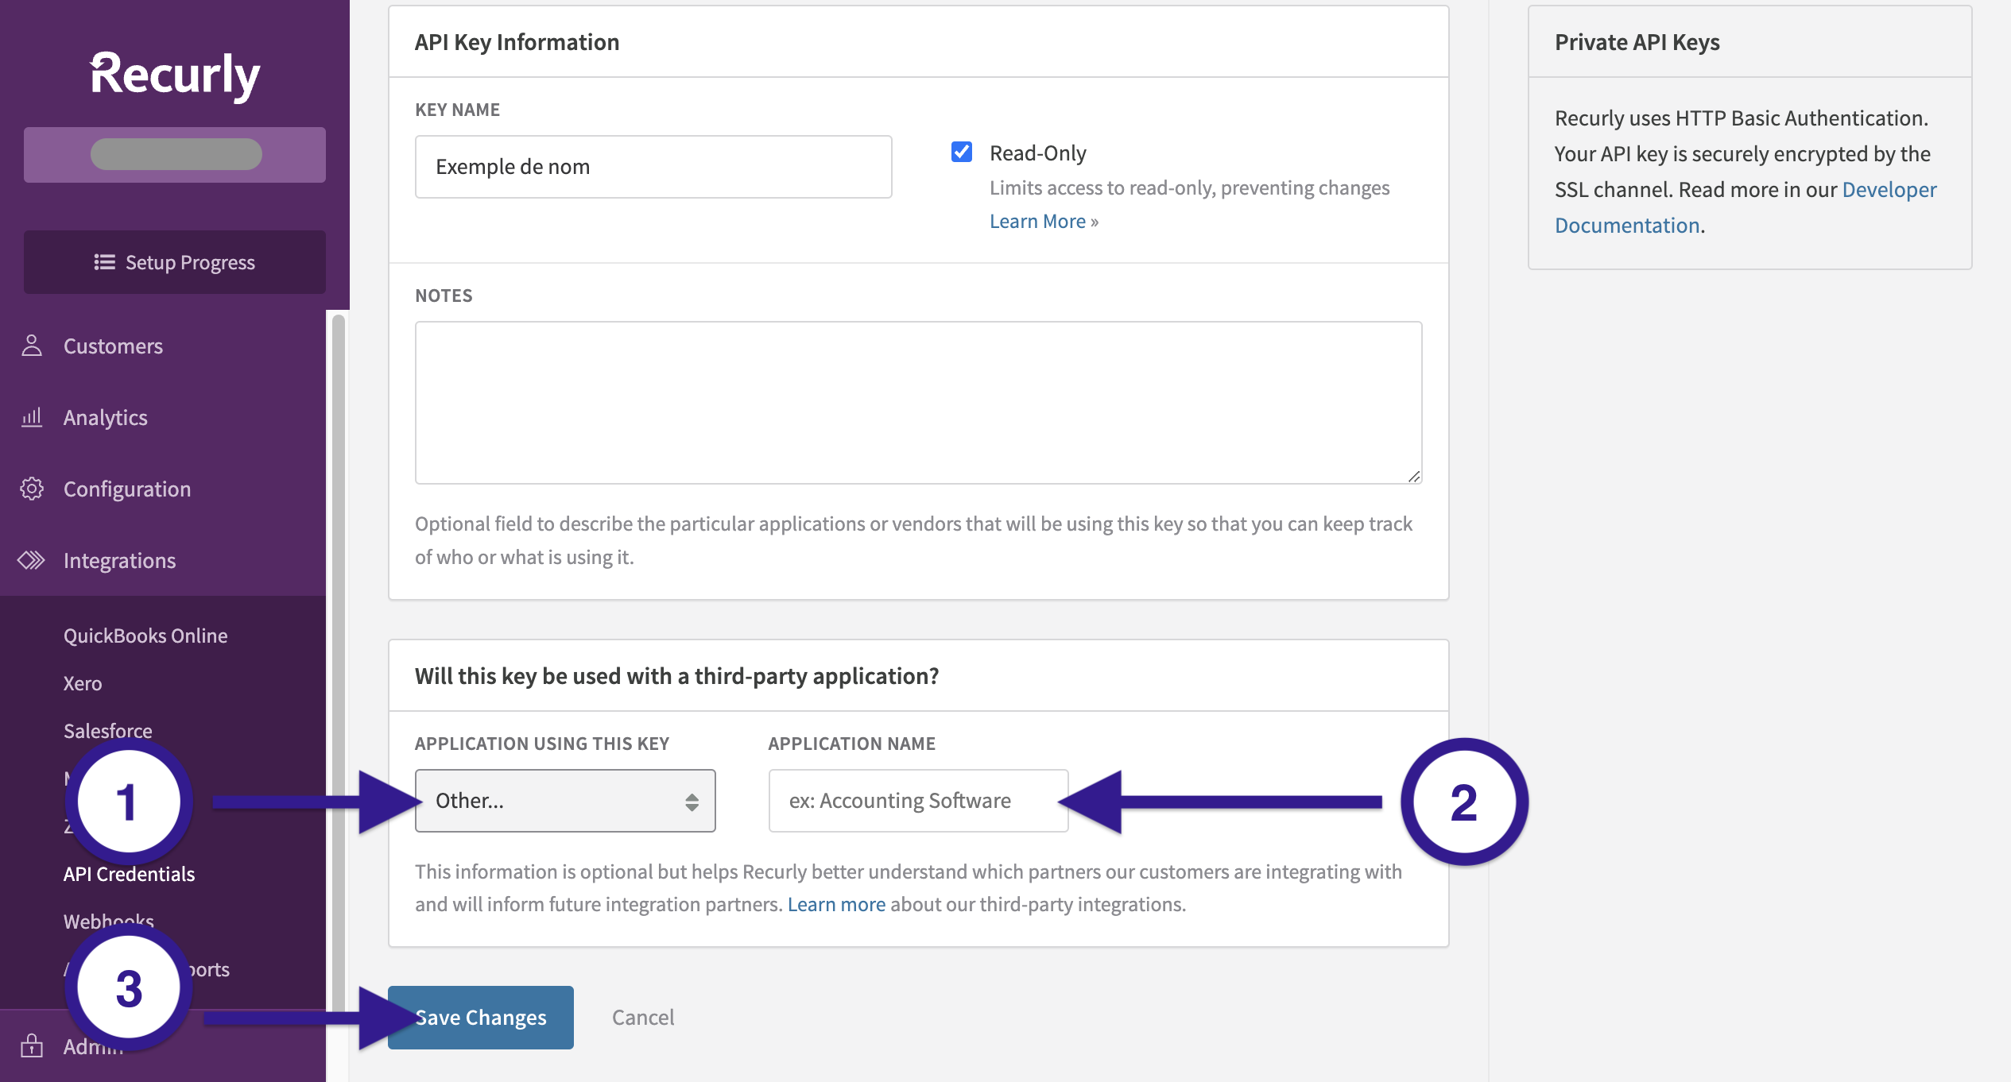Open the Application Using This Key dropdown
The width and height of the screenshot is (2011, 1082).
click(x=565, y=801)
